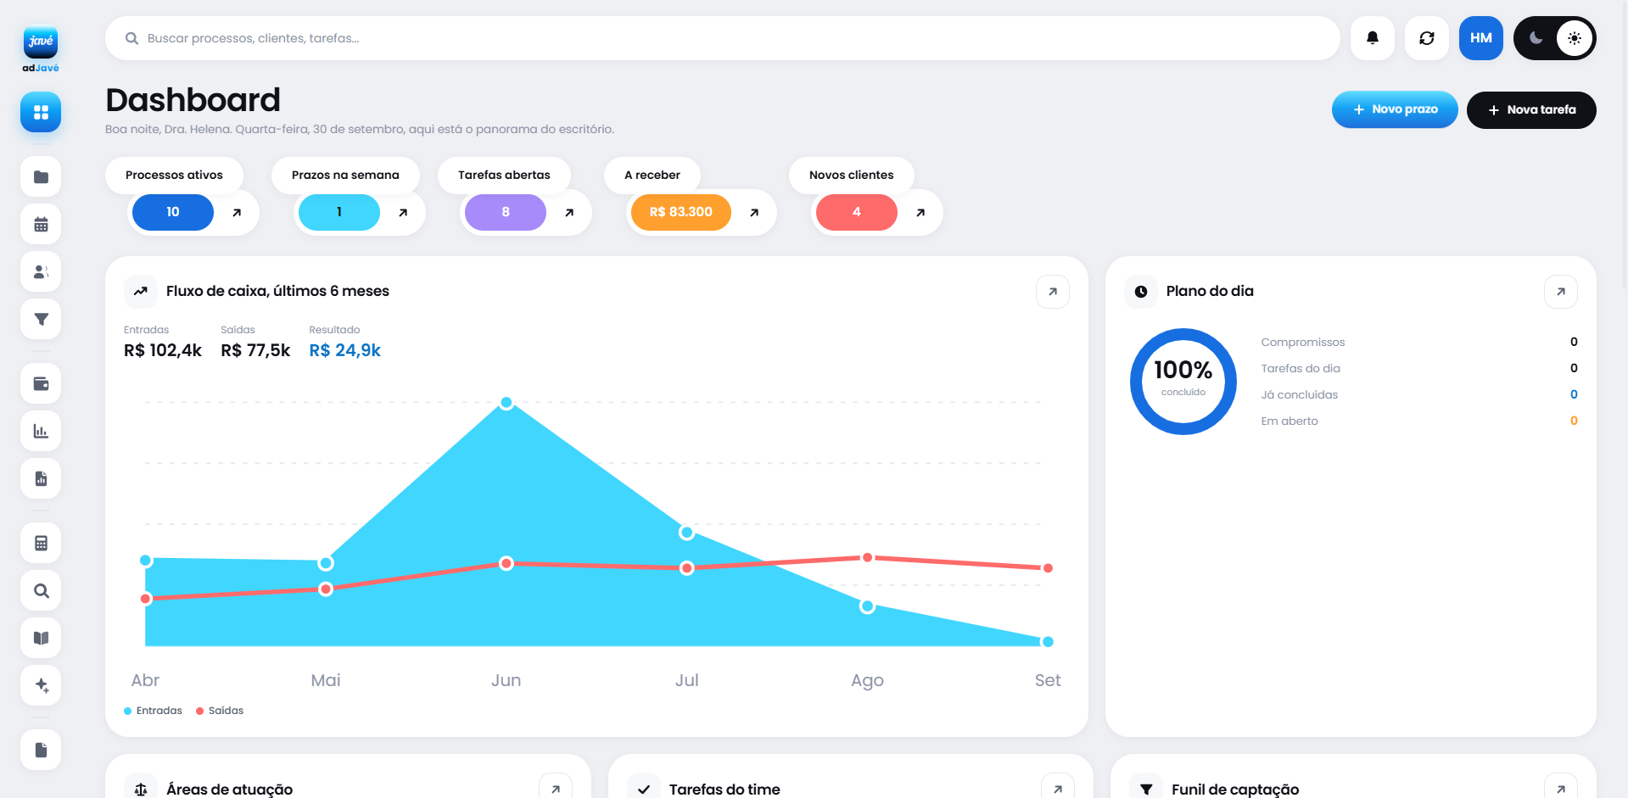The height and width of the screenshot is (798, 1628).
Task: Open the Dashboard grid icon in sidebar
Action: (41, 112)
